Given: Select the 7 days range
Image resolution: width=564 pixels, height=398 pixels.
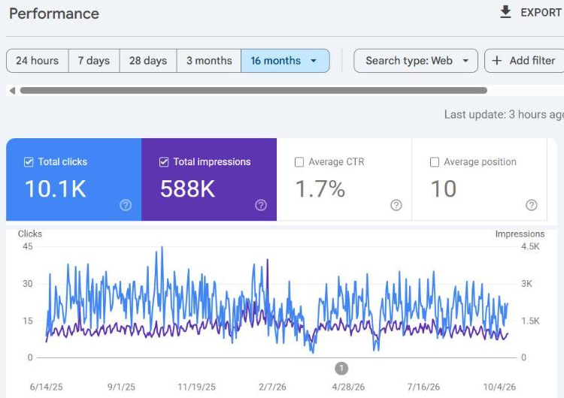Looking at the screenshot, I should point(94,61).
